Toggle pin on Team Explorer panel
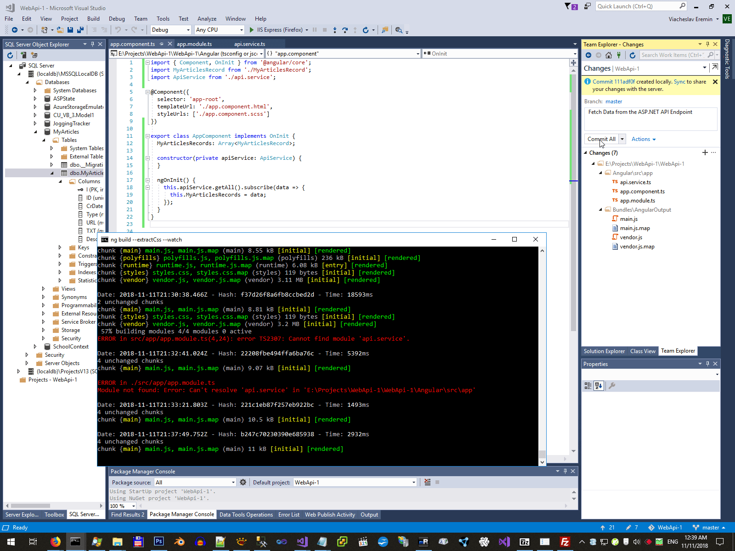The width and height of the screenshot is (735, 551). [x=707, y=45]
